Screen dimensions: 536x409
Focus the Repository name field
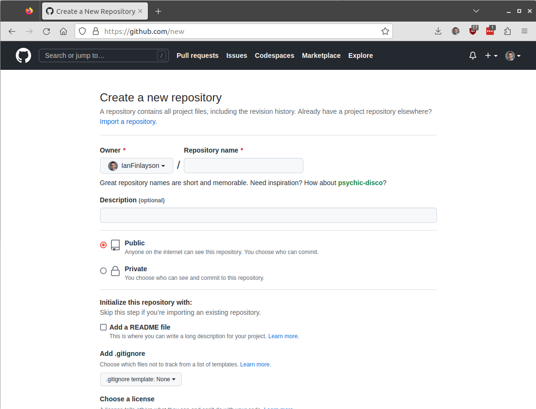[244, 166]
